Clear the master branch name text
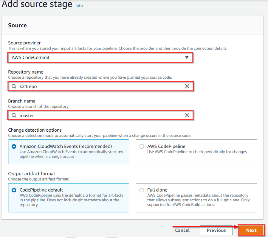The height and width of the screenshot is (238, 268). [187, 115]
